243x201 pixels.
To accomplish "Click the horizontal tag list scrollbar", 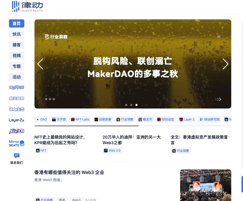I will click(87, 126).
